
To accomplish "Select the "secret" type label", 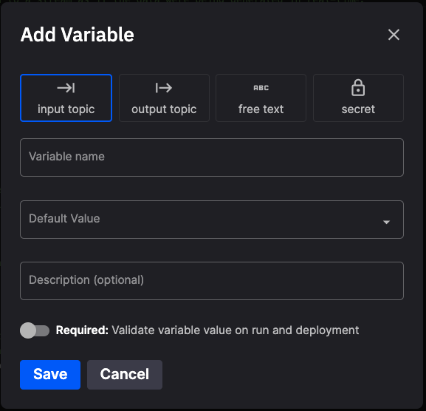I will (358, 109).
